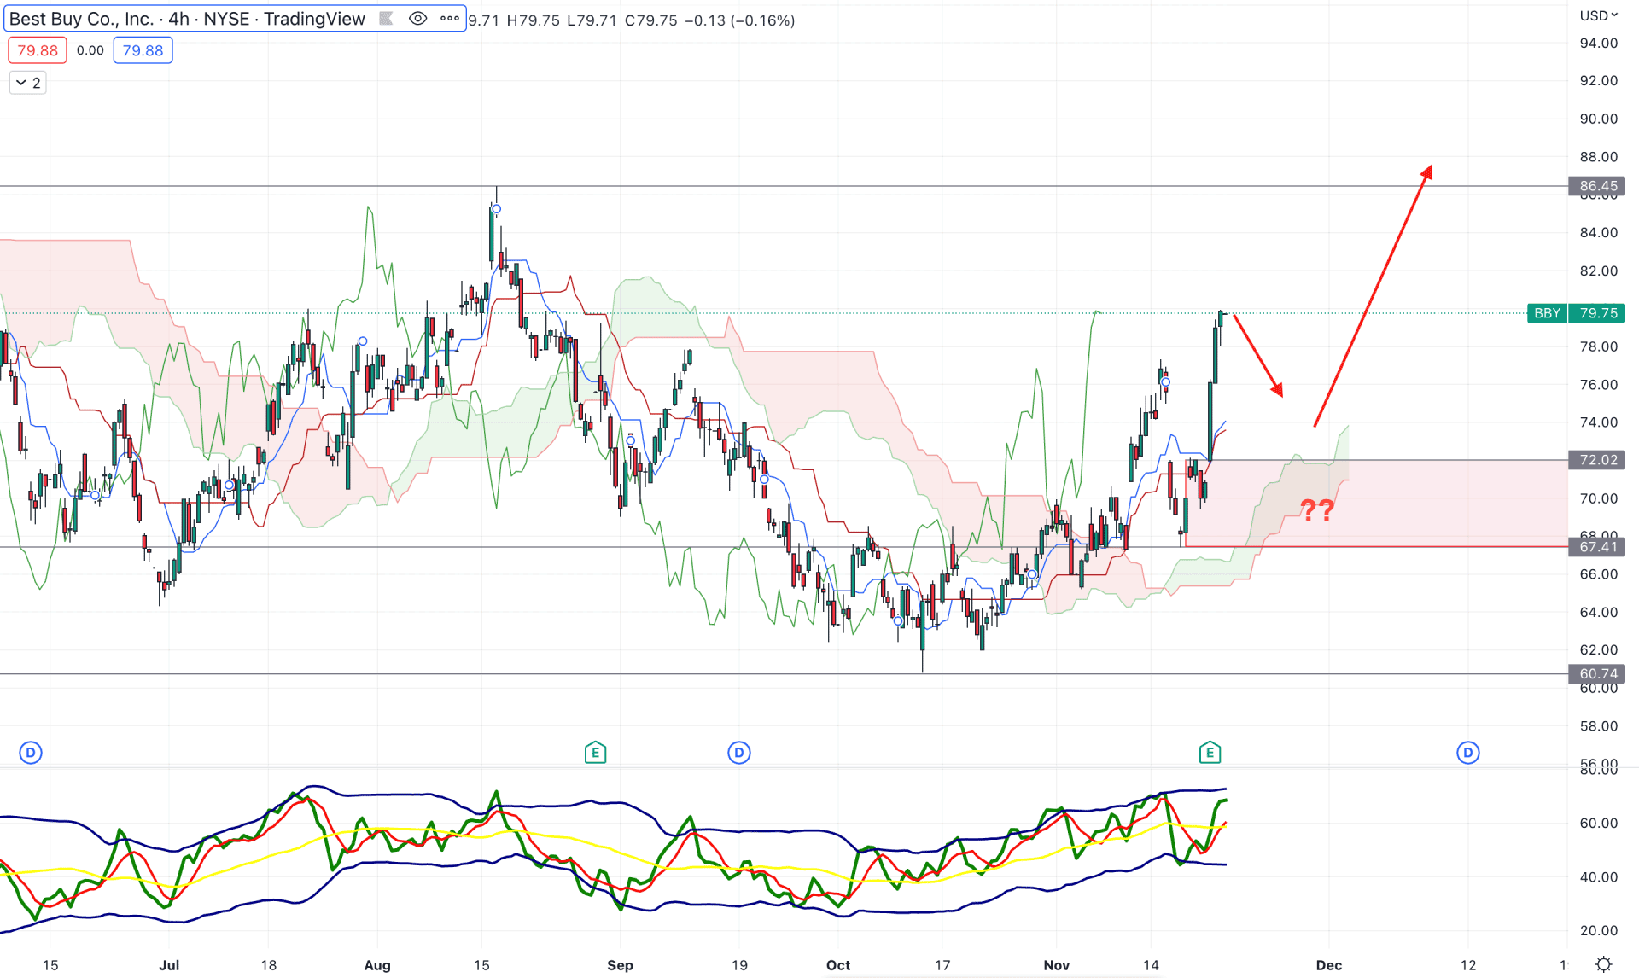Open chart settings gear icon
The image size is (1639, 978).
click(1603, 964)
